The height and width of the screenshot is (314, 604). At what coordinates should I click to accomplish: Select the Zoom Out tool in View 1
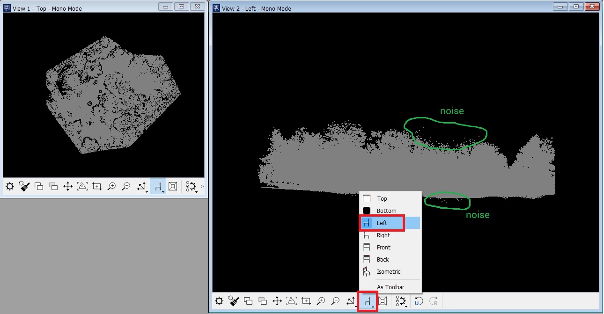(x=125, y=186)
